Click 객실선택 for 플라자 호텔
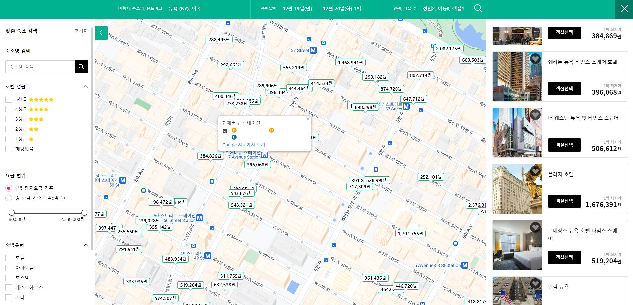633x305 pixels. coord(564,201)
